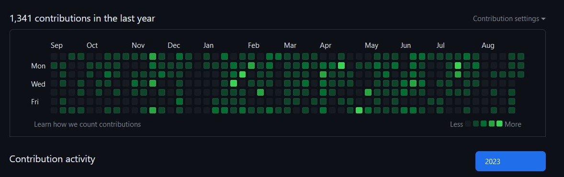Open the Contribution settings dropdown
The height and width of the screenshot is (177, 564).
coord(509,19)
